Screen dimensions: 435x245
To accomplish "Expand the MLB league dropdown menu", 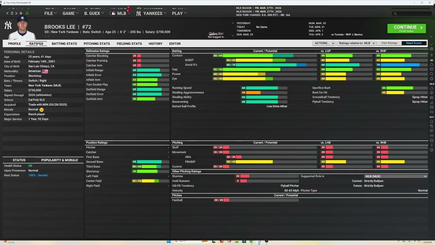I will pos(121,13).
